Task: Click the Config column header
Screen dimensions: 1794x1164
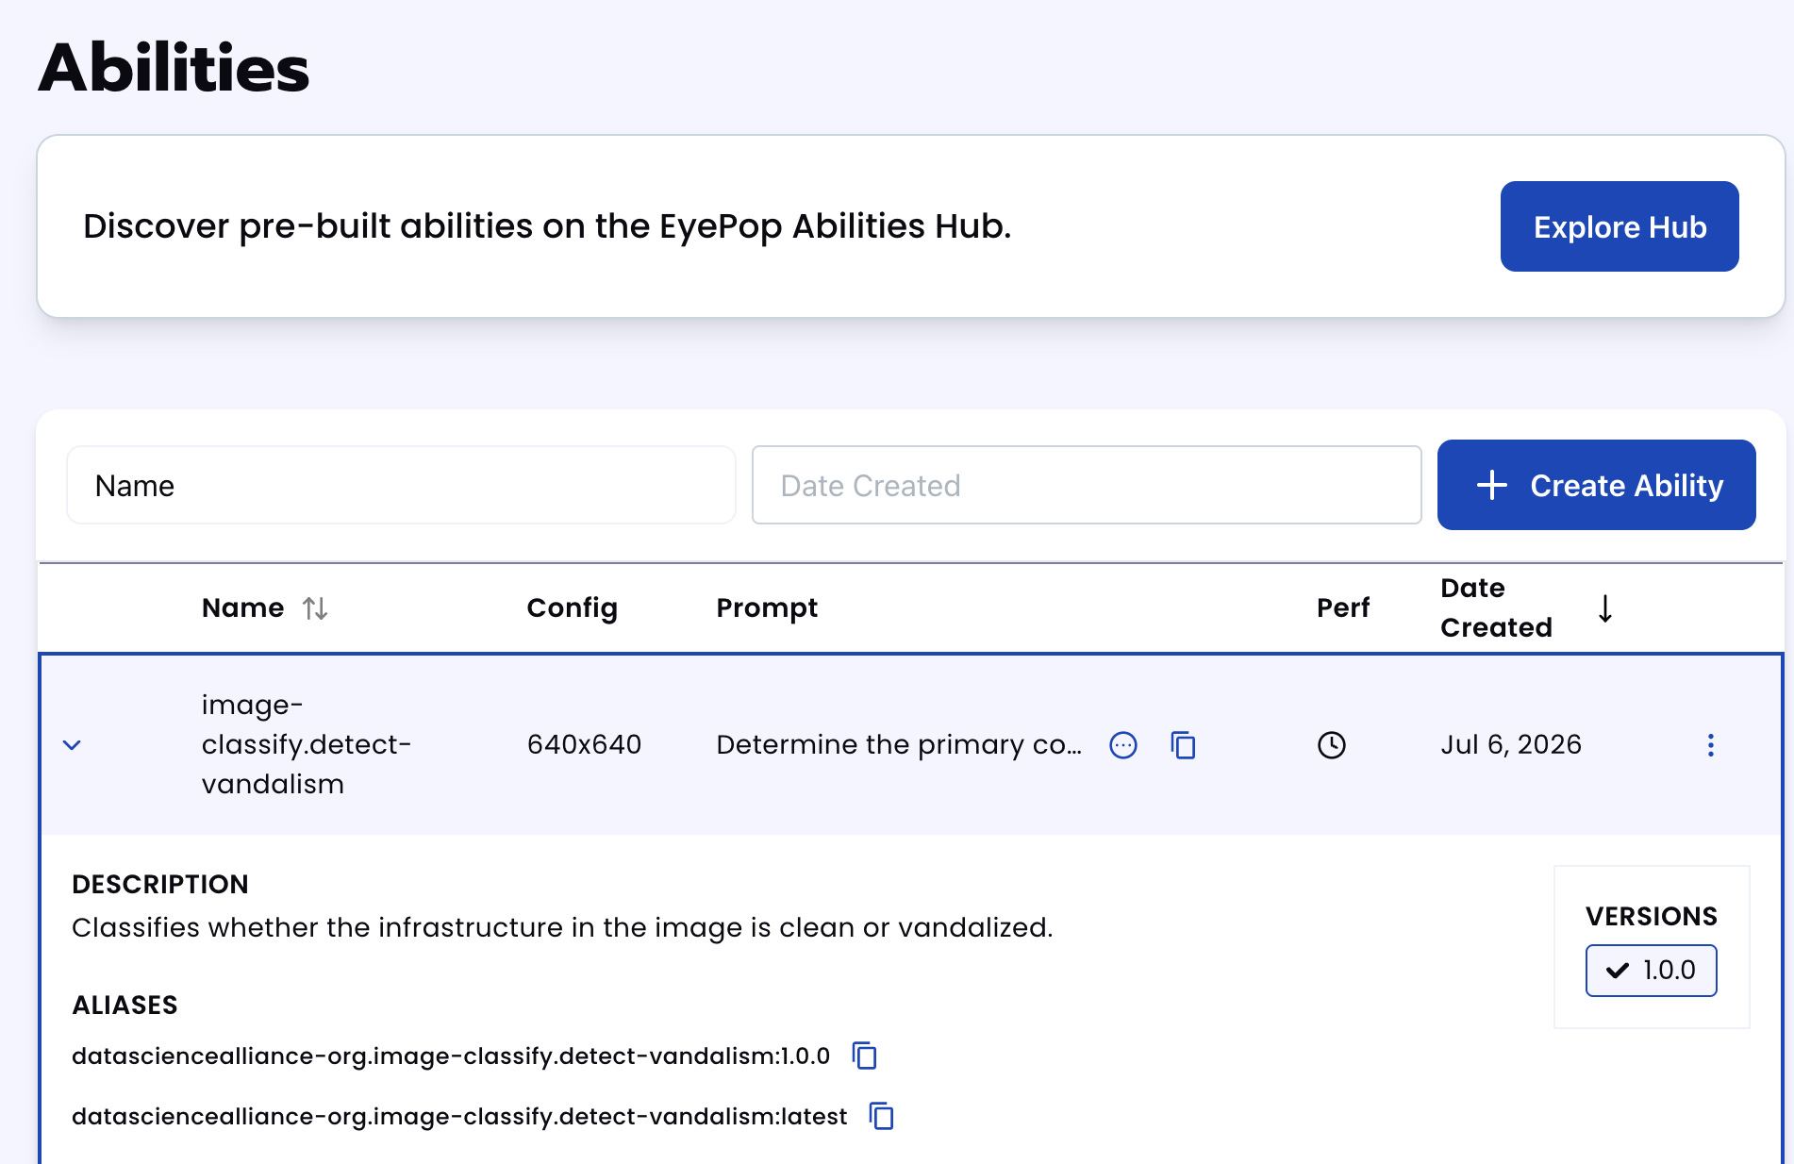Action: [x=572, y=607]
